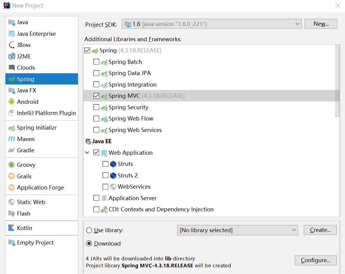Select the Use library radio button
The width and height of the screenshot is (345, 274).
[89, 230]
